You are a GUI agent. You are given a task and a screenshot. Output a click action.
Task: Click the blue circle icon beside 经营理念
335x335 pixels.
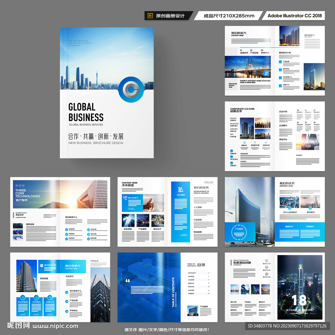(x=67, y=234)
